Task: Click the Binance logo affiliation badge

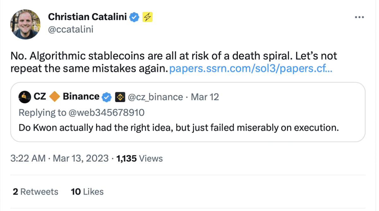Action: pyautogui.click(x=120, y=97)
